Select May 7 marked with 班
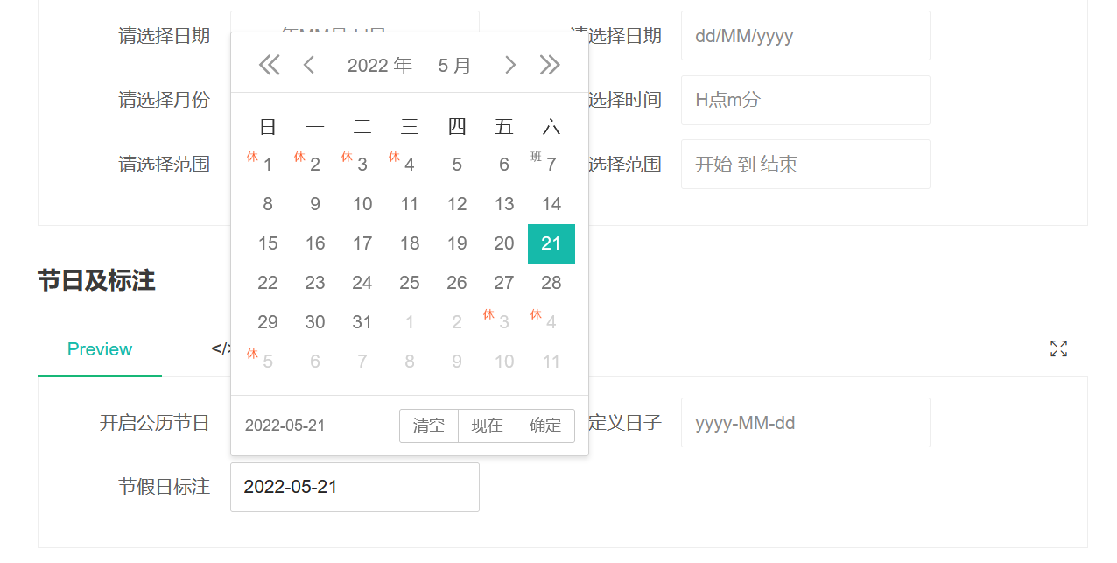The image size is (1117, 563). coord(551,164)
